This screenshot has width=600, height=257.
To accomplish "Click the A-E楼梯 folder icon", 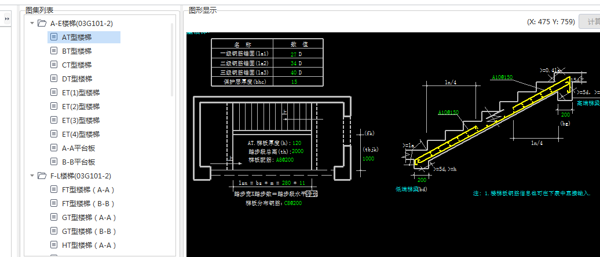I will pos(42,23).
